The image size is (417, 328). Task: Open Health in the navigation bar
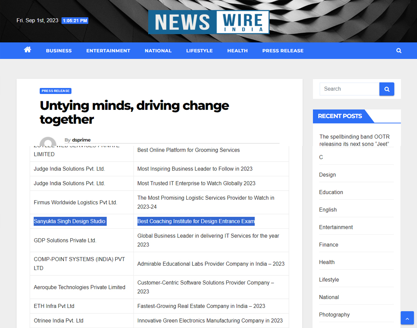238,51
